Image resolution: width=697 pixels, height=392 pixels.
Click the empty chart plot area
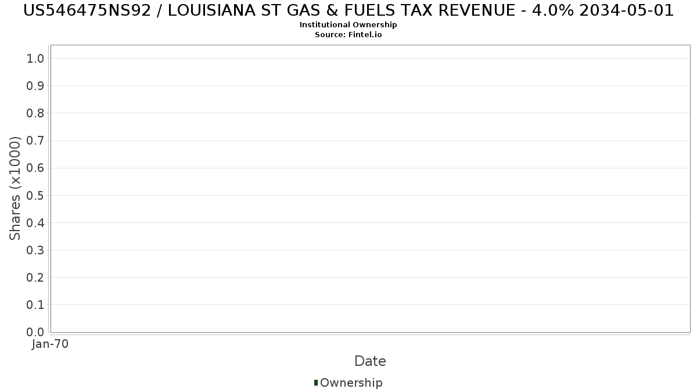371,189
